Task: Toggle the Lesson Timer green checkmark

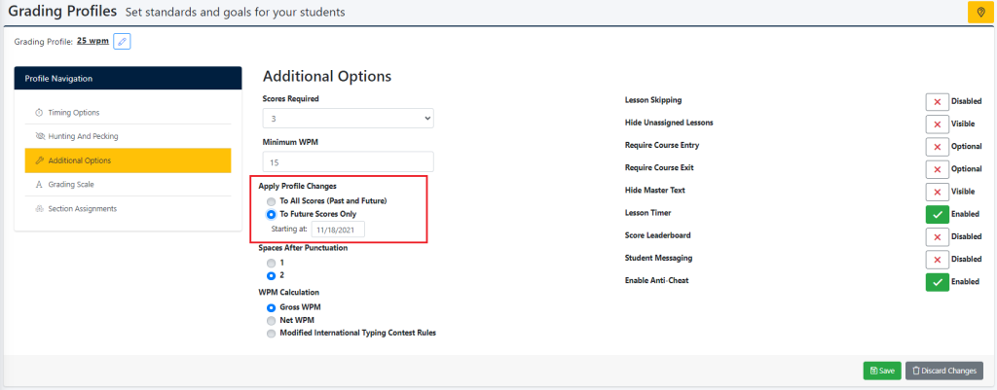Action: pos(937,214)
